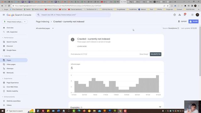Open Sitelinks searchbox enhancement

[x=14, y=101]
